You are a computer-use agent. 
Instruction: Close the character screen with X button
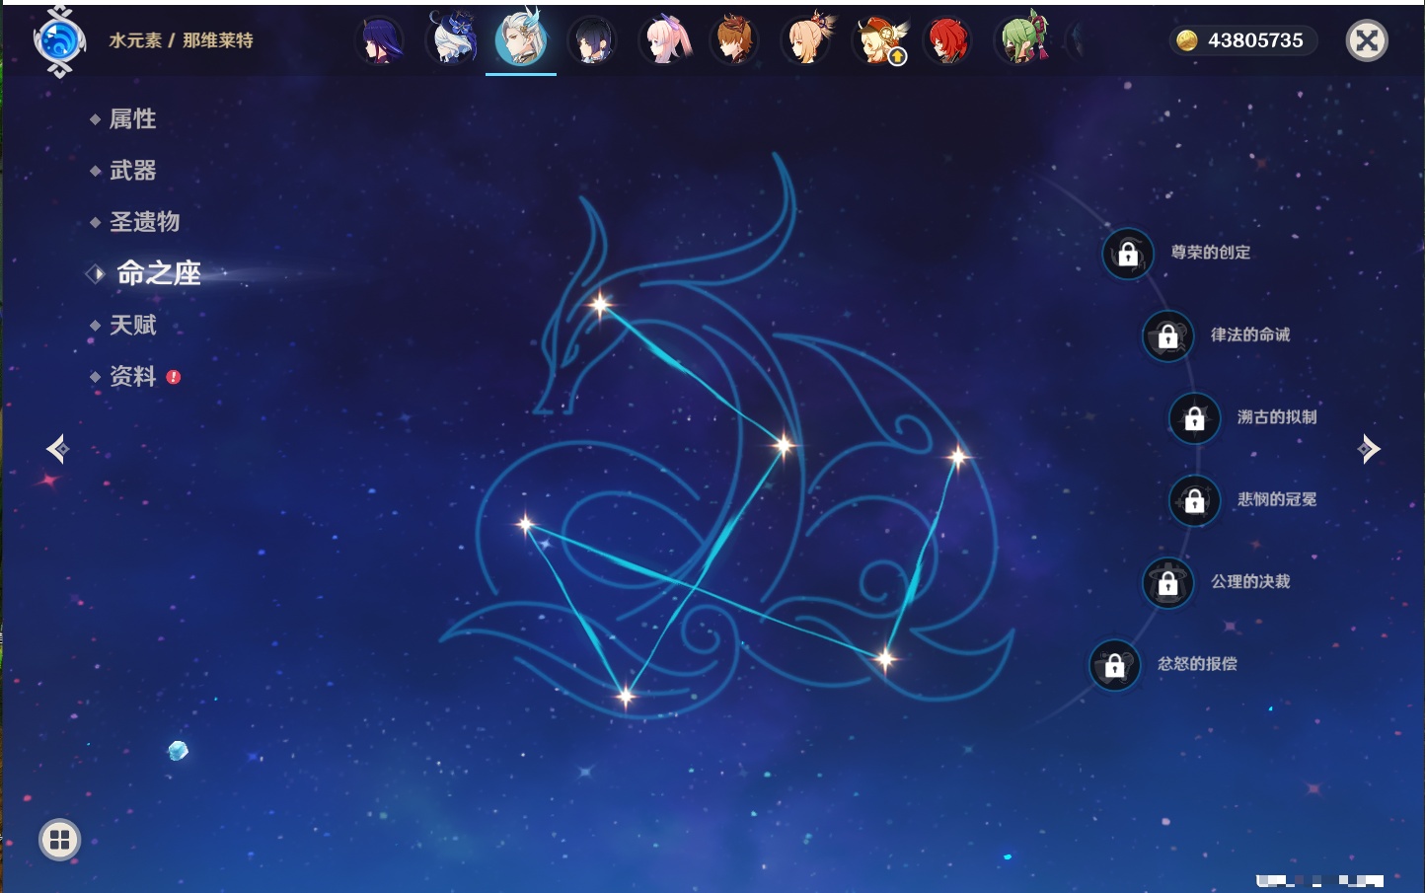[1367, 40]
